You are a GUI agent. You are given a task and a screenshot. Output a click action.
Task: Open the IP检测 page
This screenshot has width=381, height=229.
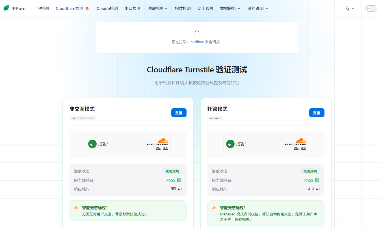tap(43, 8)
